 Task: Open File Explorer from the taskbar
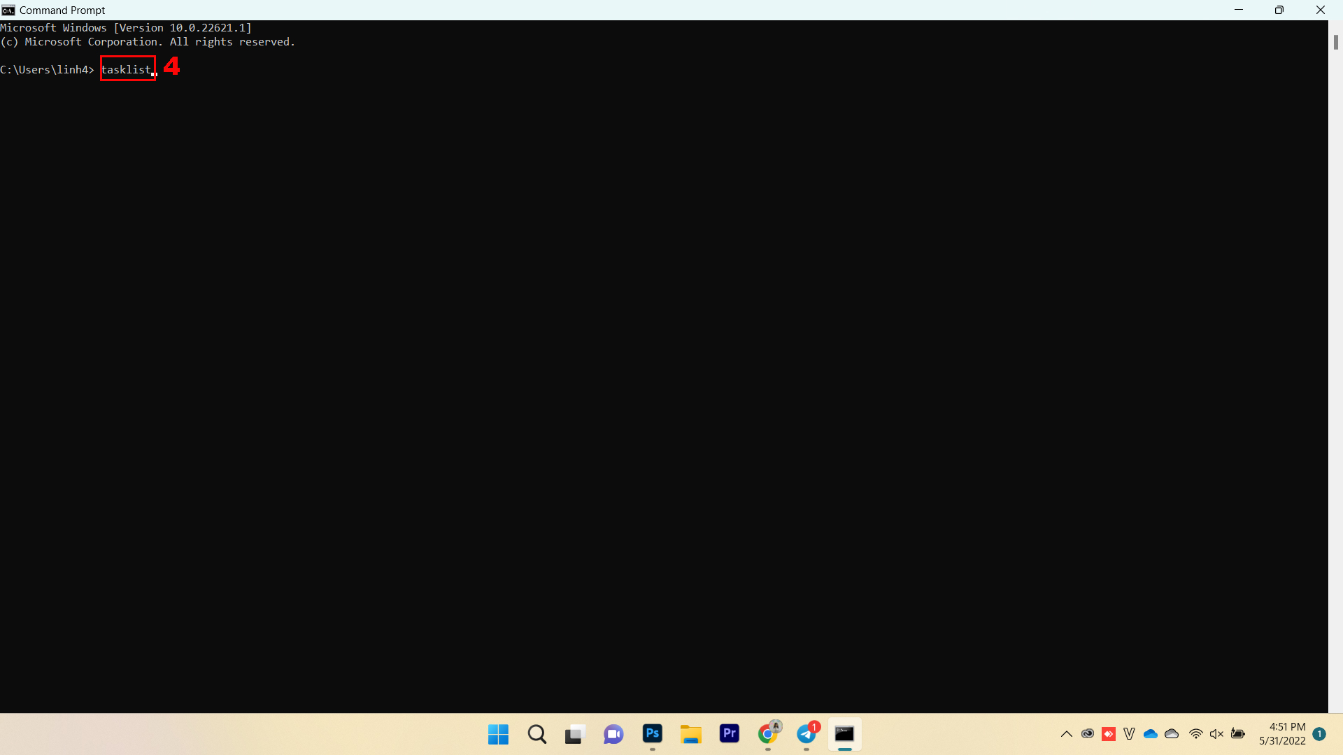point(690,734)
